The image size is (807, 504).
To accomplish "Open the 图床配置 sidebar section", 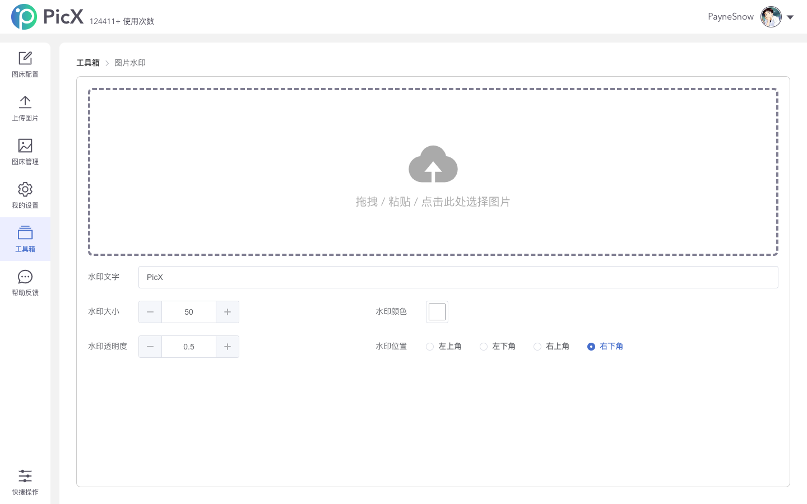I will [25, 63].
